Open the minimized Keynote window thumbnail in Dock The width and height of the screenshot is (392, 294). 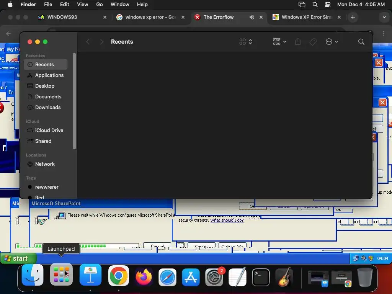318,278
